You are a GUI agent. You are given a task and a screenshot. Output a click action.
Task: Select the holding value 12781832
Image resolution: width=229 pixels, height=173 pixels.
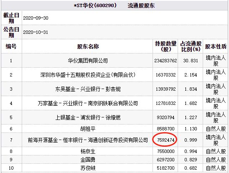coord(165,103)
